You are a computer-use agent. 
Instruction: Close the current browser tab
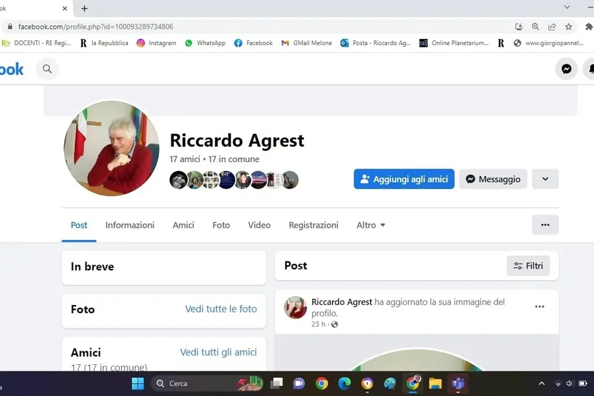(x=65, y=8)
